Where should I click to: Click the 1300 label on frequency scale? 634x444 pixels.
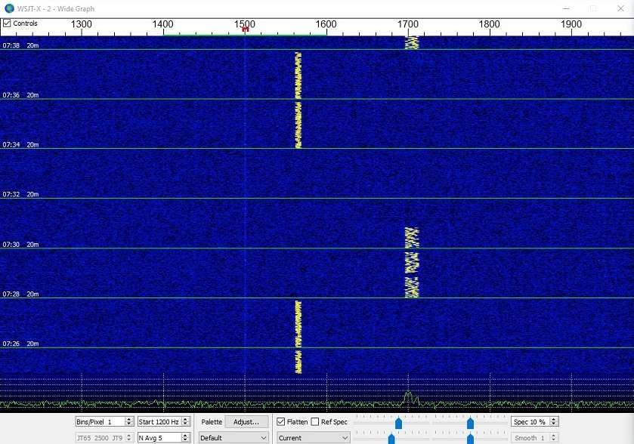click(x=82, y=24)
